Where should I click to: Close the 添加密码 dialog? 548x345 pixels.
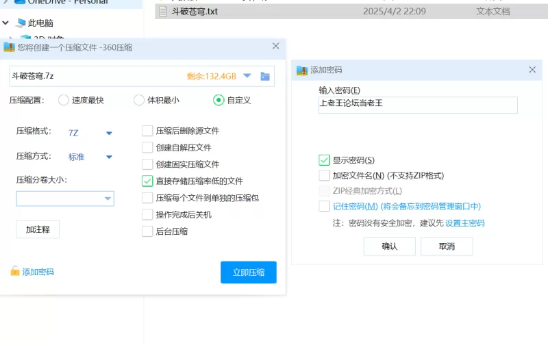point(532,70)
